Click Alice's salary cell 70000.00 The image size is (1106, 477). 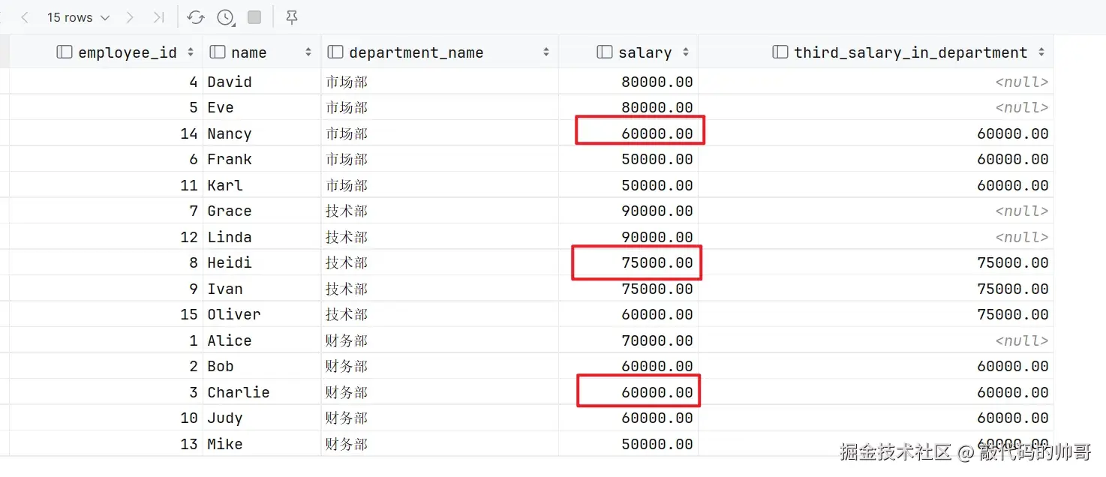(x=628, y=340)
